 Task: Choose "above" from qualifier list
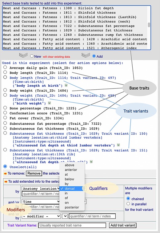[x=72, y=165]
